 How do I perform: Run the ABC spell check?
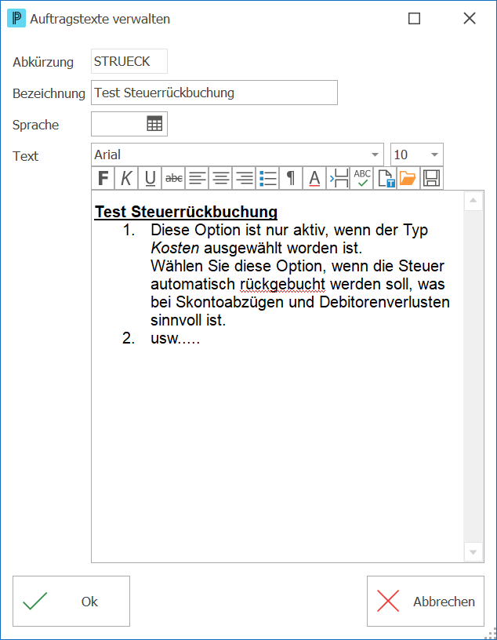tap(361, 178)
